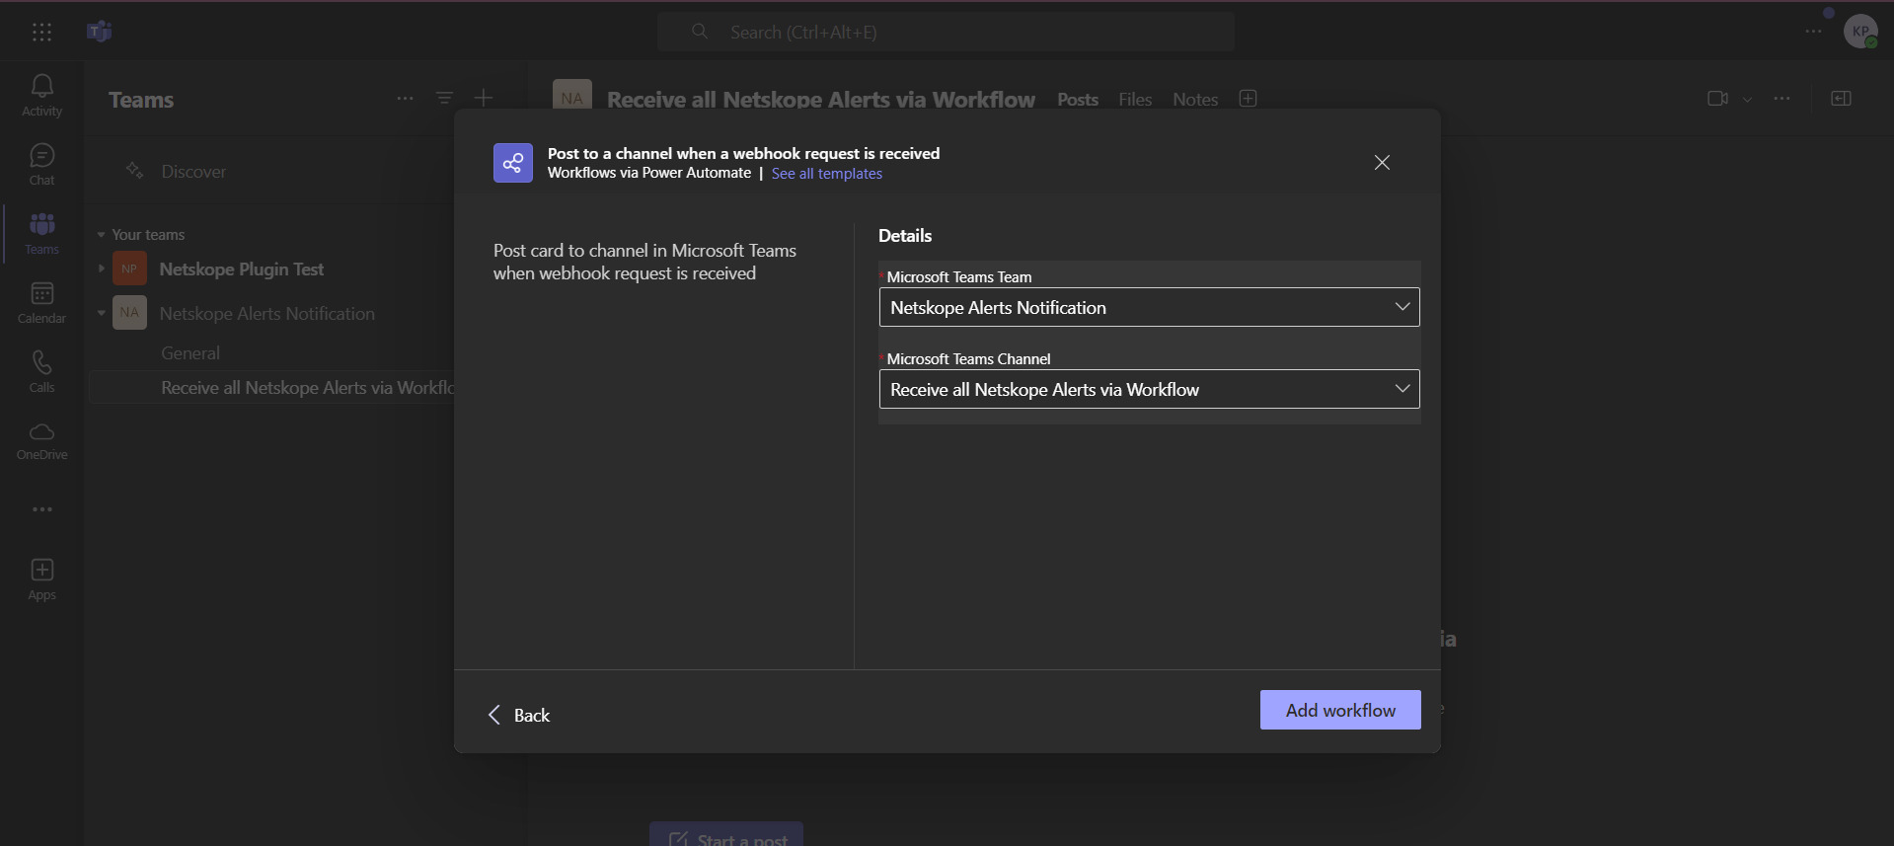The width and height of the screenshot is (1894, 846).
Task: Open Calendar from the left rail
Action: coord(41,302)
